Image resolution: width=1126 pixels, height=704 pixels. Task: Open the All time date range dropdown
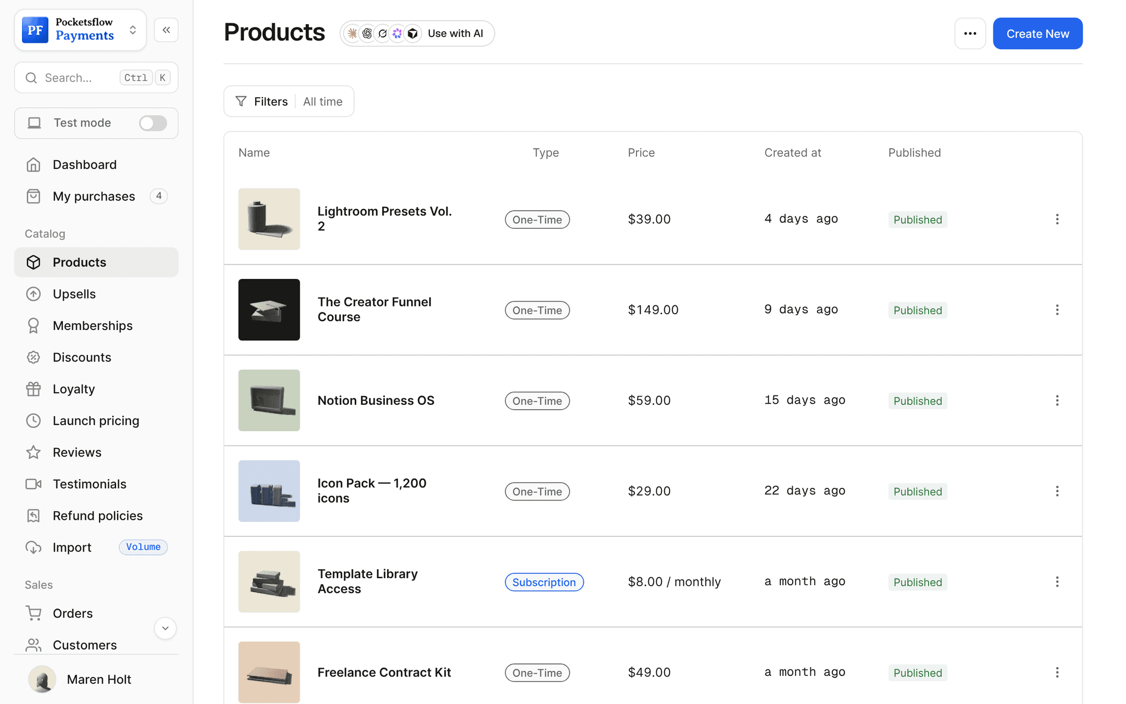pyautogui.click(x=323, y=101)
